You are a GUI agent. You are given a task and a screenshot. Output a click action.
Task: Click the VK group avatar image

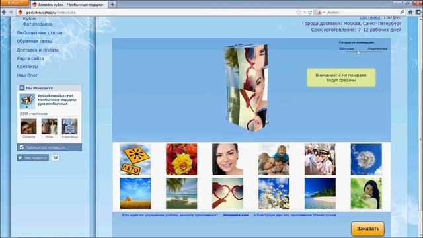[x=27, y=101]
